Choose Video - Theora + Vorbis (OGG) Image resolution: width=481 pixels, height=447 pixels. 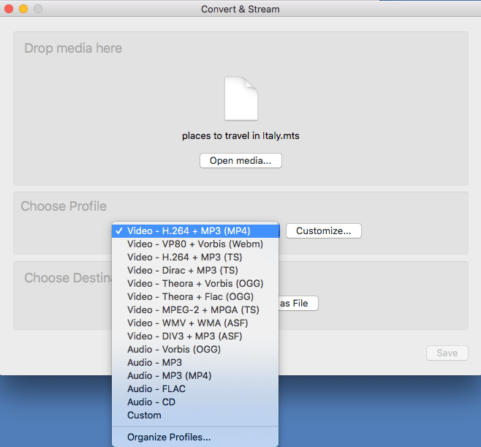click(x=195, y=284)
